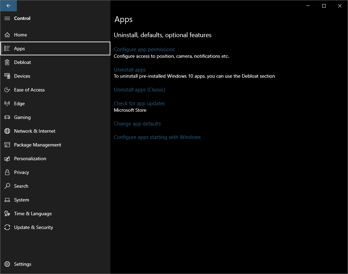The height and width of the screenshot is (274, 348).
Task: Open Change app defaults link
Action: click(x=137, y=123)
